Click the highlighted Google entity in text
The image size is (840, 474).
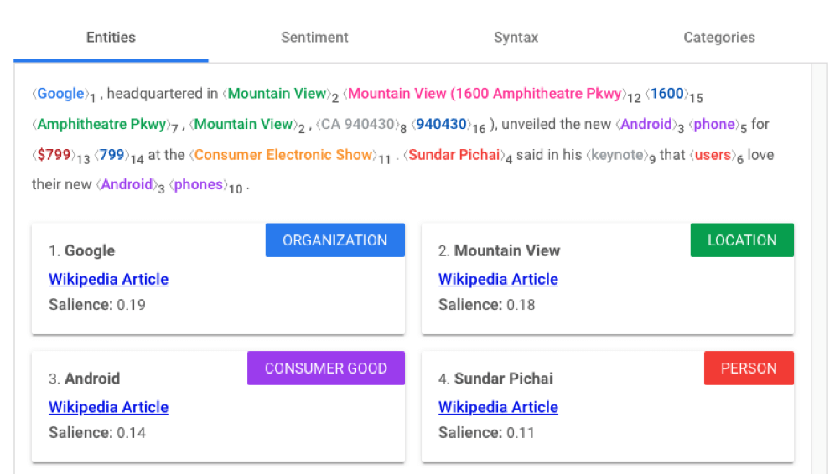(60, 94)
